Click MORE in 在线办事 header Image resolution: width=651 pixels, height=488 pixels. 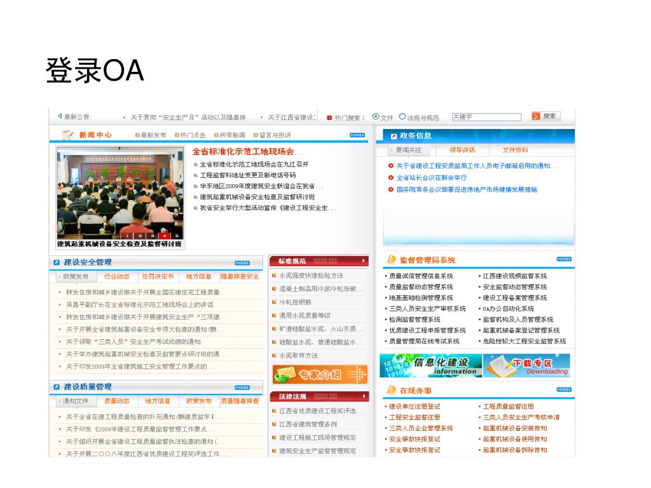coord(564,390)
